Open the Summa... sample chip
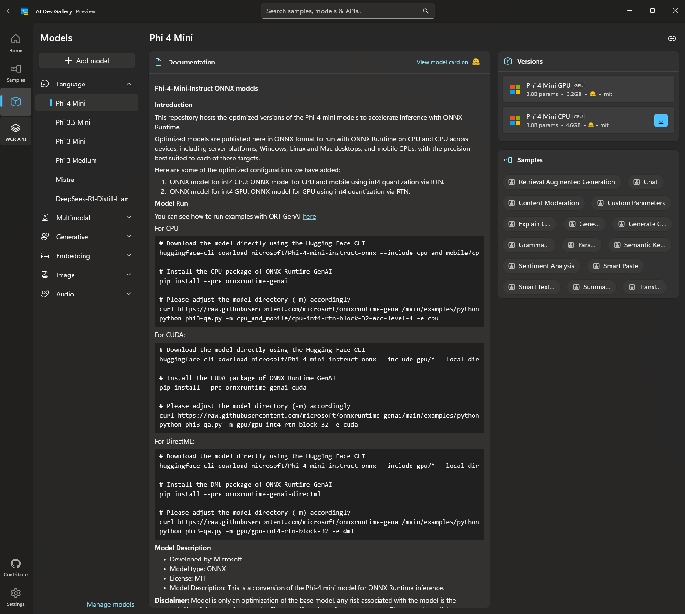Image resolution: width=685 pixels, height=614 pixels. click(x=591, y=287)
